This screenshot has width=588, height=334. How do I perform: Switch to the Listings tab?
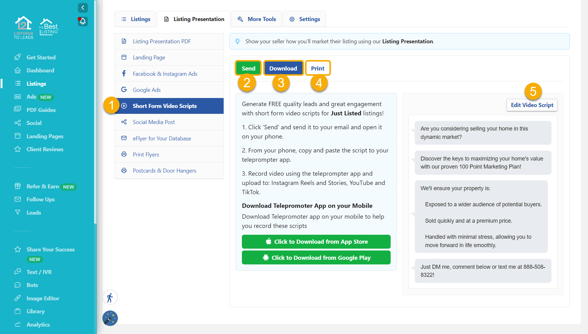click(x=136, y=19)
